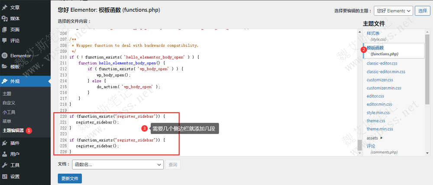
Task: Expand the assets folder
Action: point(375,137)
